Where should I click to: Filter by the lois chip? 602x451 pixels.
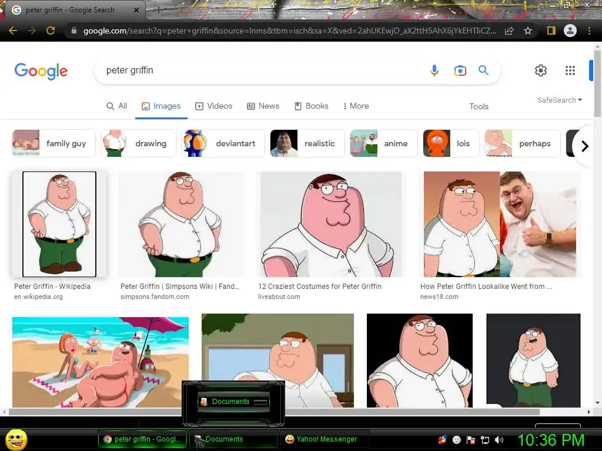[451, 143]
